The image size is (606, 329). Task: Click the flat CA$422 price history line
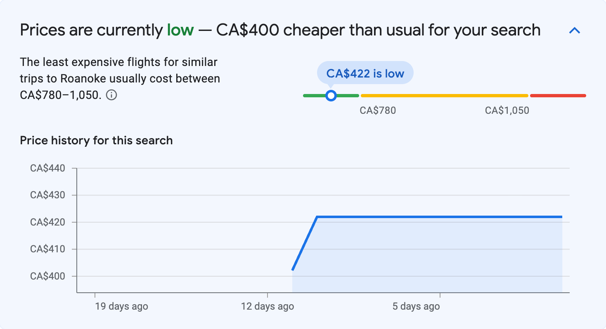[438, 216]
